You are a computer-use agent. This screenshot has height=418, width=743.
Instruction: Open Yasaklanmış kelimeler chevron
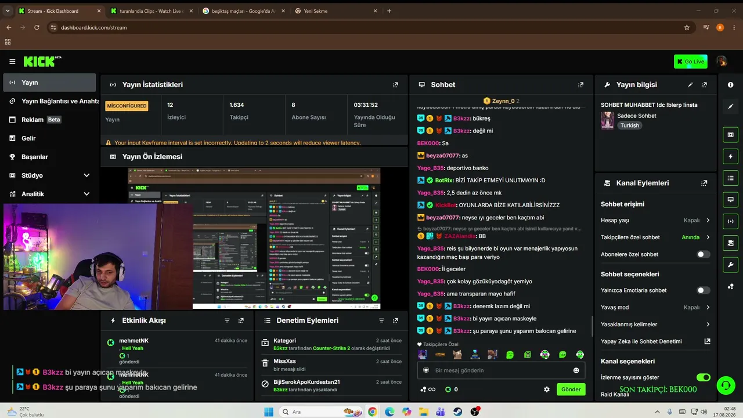tap(708, 325)
